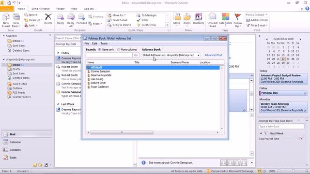This screenshot has height=174, width=310.
Task: Click the To Manager quick step
Action: 147,15
